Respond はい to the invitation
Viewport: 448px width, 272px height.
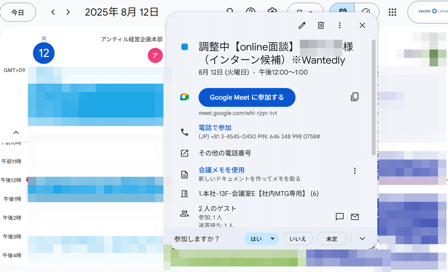[256, 239]
